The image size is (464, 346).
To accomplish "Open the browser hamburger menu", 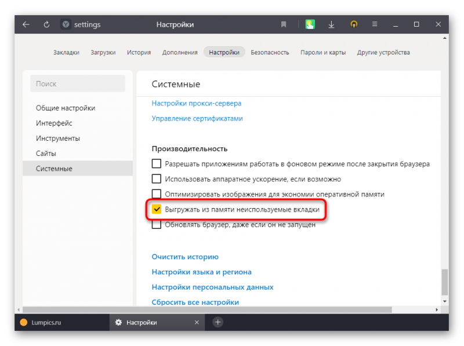I will pos(375,24).
